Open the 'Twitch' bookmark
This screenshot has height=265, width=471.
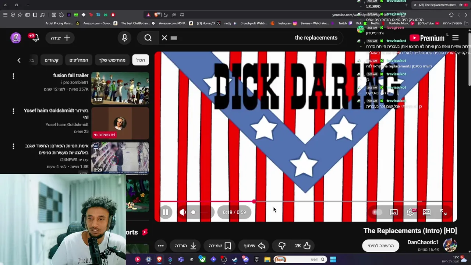345,23
